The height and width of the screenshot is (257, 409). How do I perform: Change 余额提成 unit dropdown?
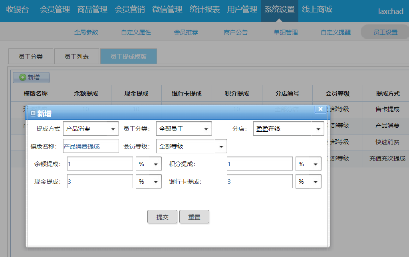point(156,164)
